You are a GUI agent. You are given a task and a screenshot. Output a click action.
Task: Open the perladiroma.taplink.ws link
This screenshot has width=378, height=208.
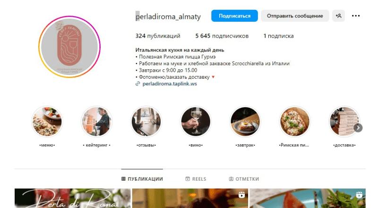point(170,84)
